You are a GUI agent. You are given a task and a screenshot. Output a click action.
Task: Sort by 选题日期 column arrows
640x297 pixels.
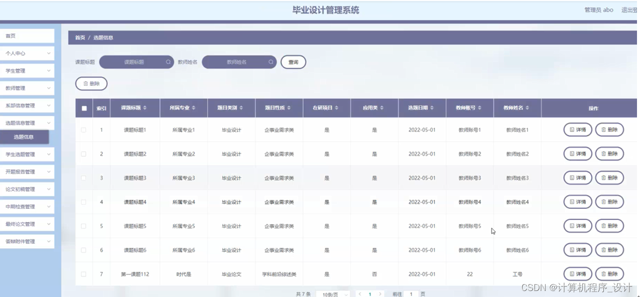[432, 108]
